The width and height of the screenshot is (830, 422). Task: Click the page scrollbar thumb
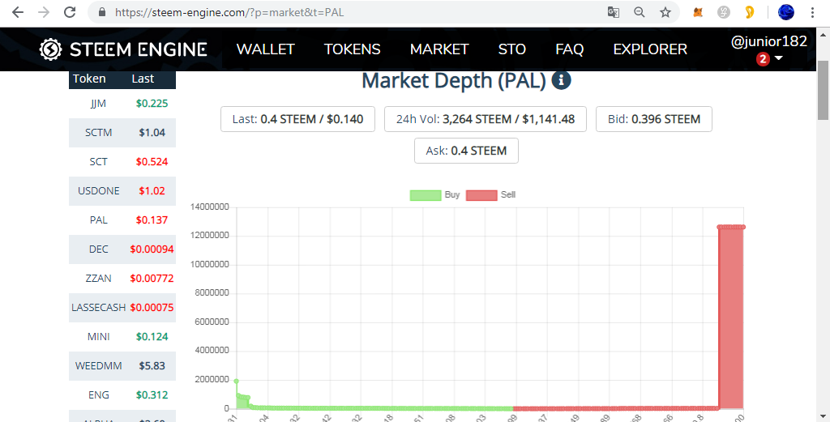824,90
